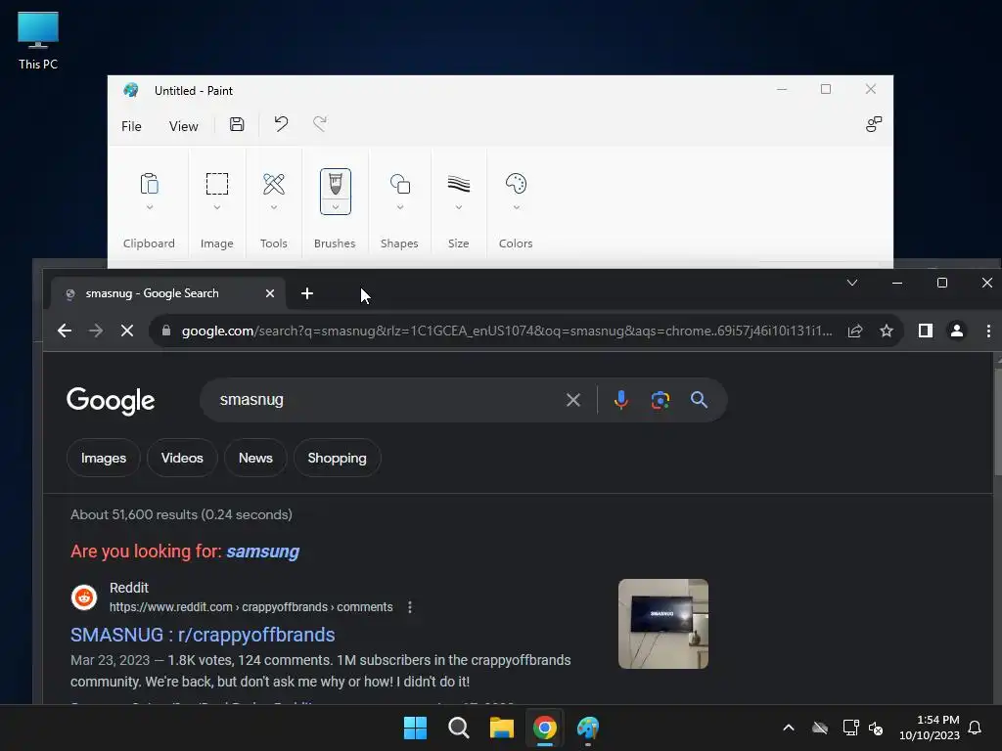Viewport: 1002px width, 751px height.
Task: Share this page icon in address bar
Action: pyautogui.click(x=855, y=331)
